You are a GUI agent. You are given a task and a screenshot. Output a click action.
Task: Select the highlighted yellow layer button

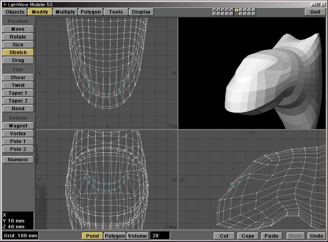point(236,10)
